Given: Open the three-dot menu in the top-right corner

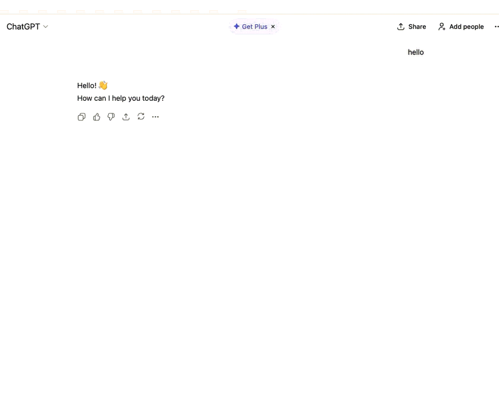Looking at the screenshot, I should (x=497, y=26).
